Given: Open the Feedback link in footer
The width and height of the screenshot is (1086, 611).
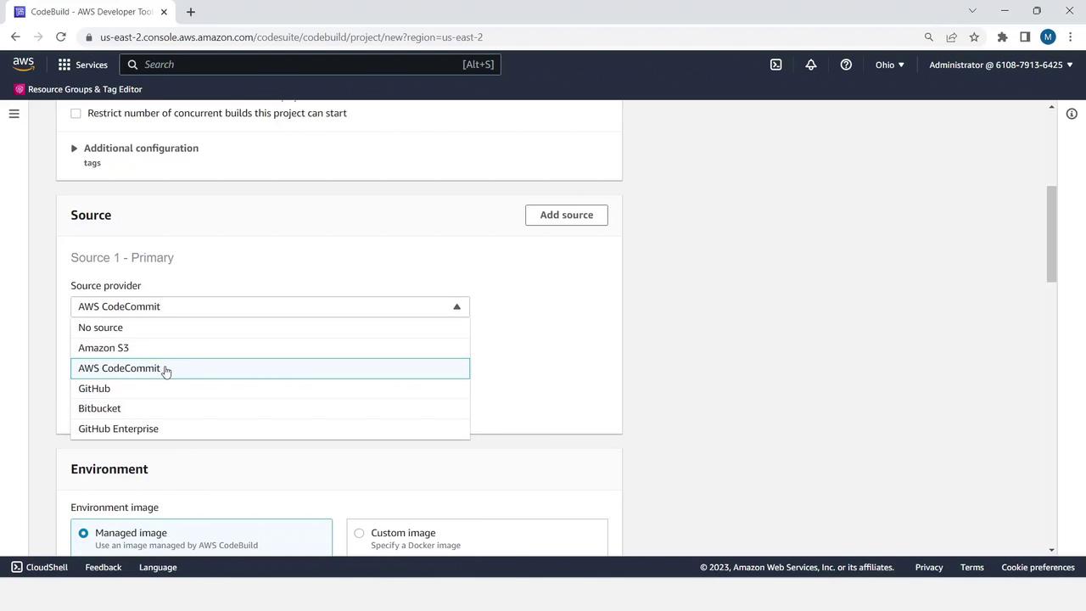Looking at the screenshot, I should click(x=104, y=568).
